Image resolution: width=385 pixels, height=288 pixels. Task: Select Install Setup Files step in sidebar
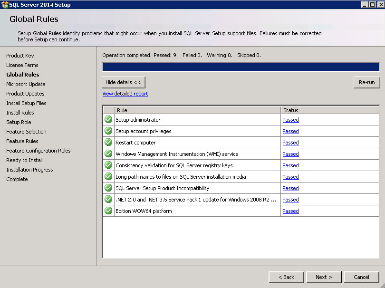point(26,103)
